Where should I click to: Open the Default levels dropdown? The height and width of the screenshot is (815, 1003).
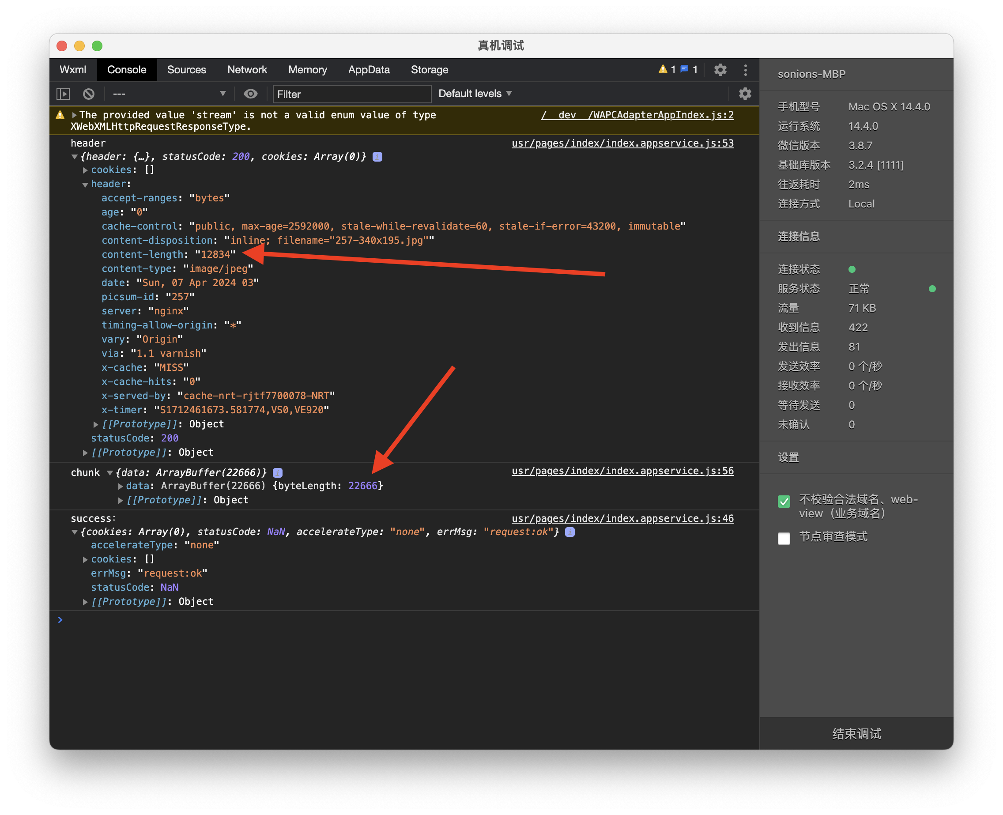pyautogui.click(x=475, y=94)
